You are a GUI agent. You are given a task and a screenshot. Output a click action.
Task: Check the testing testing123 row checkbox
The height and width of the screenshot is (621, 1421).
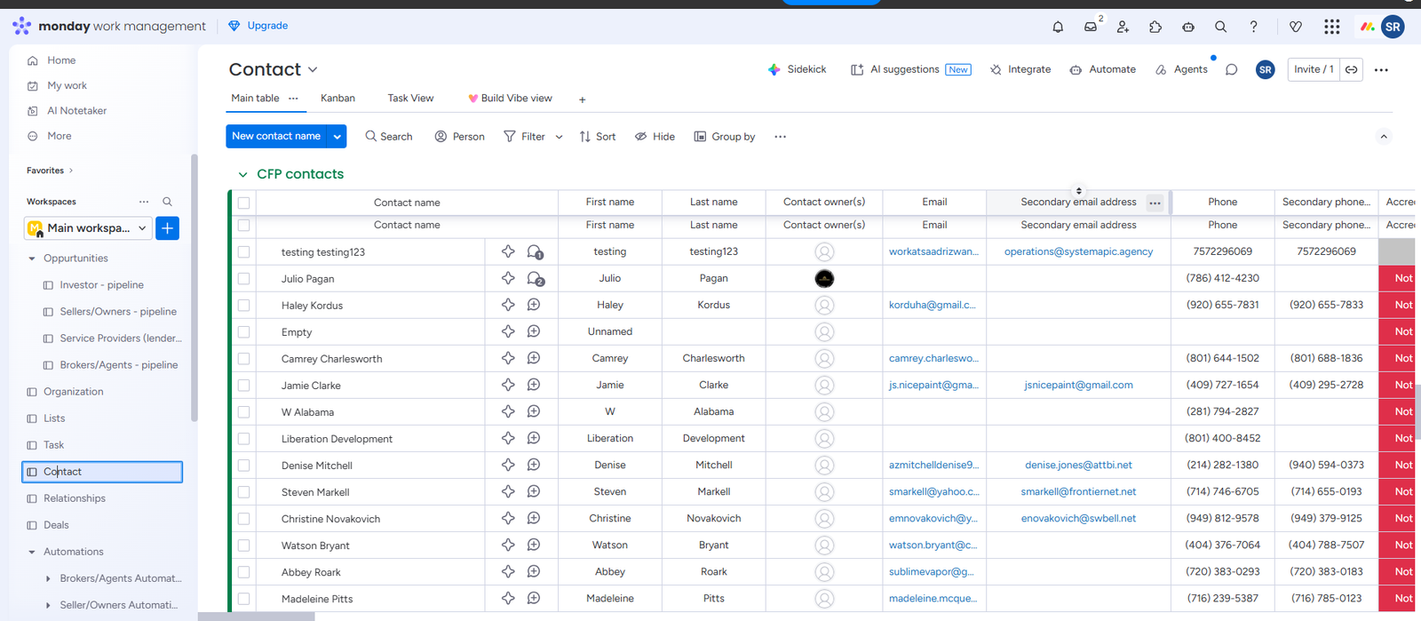click(x=243, y=252)
